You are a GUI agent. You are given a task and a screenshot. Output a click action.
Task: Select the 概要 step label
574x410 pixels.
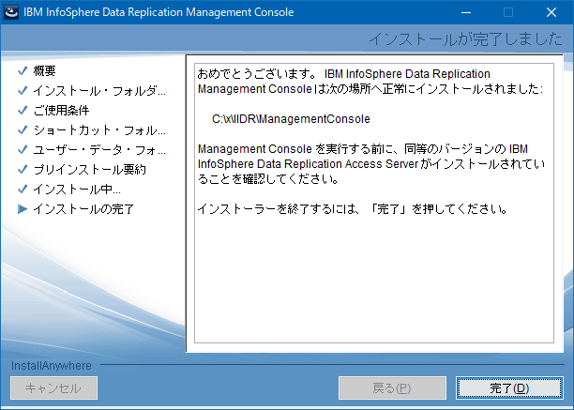pos(45,70)
